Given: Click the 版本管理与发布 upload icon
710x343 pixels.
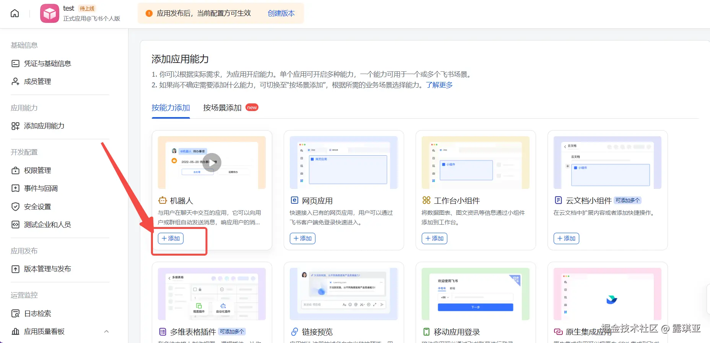Looking at the screenshot, I should [15, 269].
